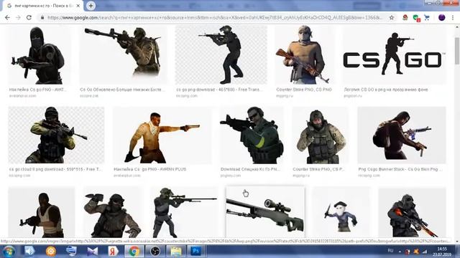Close the Google search tab
Screen dimensions: 460x258
[78, 6]
